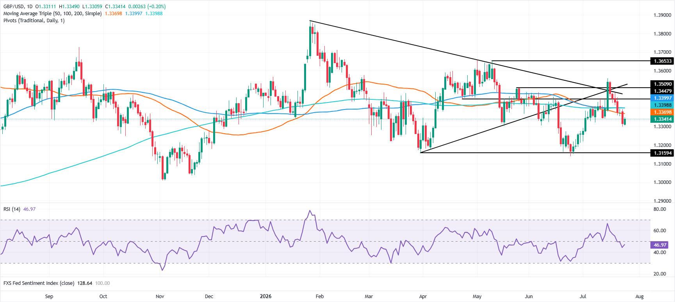Click the purple 46.97 RSI value tag
Image resolution: width=675 pixels, height=302 pixels.
[659, 245]
